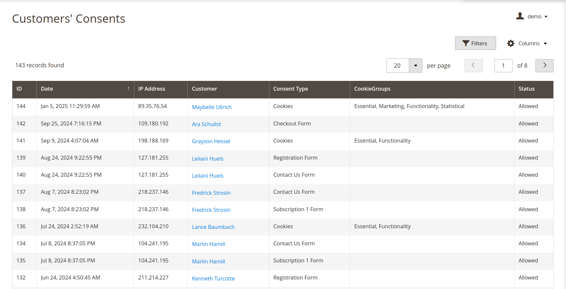
Task: Click the demo user account icon
Action: coord(520,16)
